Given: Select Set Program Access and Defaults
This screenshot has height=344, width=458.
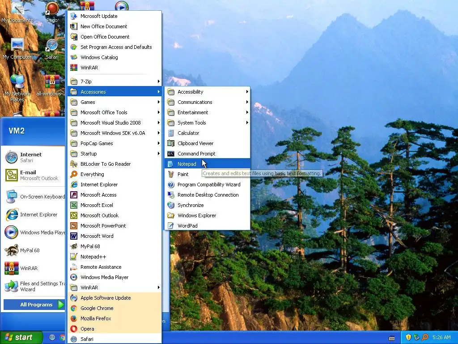Looking at the screenshot, I should [x=114, y=47].
